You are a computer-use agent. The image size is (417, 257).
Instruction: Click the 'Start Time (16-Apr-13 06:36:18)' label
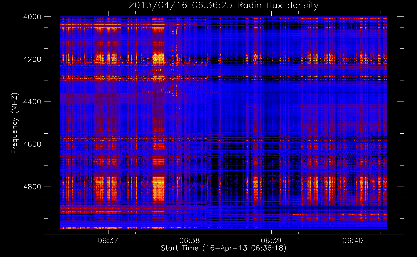[x=223, y=248]
